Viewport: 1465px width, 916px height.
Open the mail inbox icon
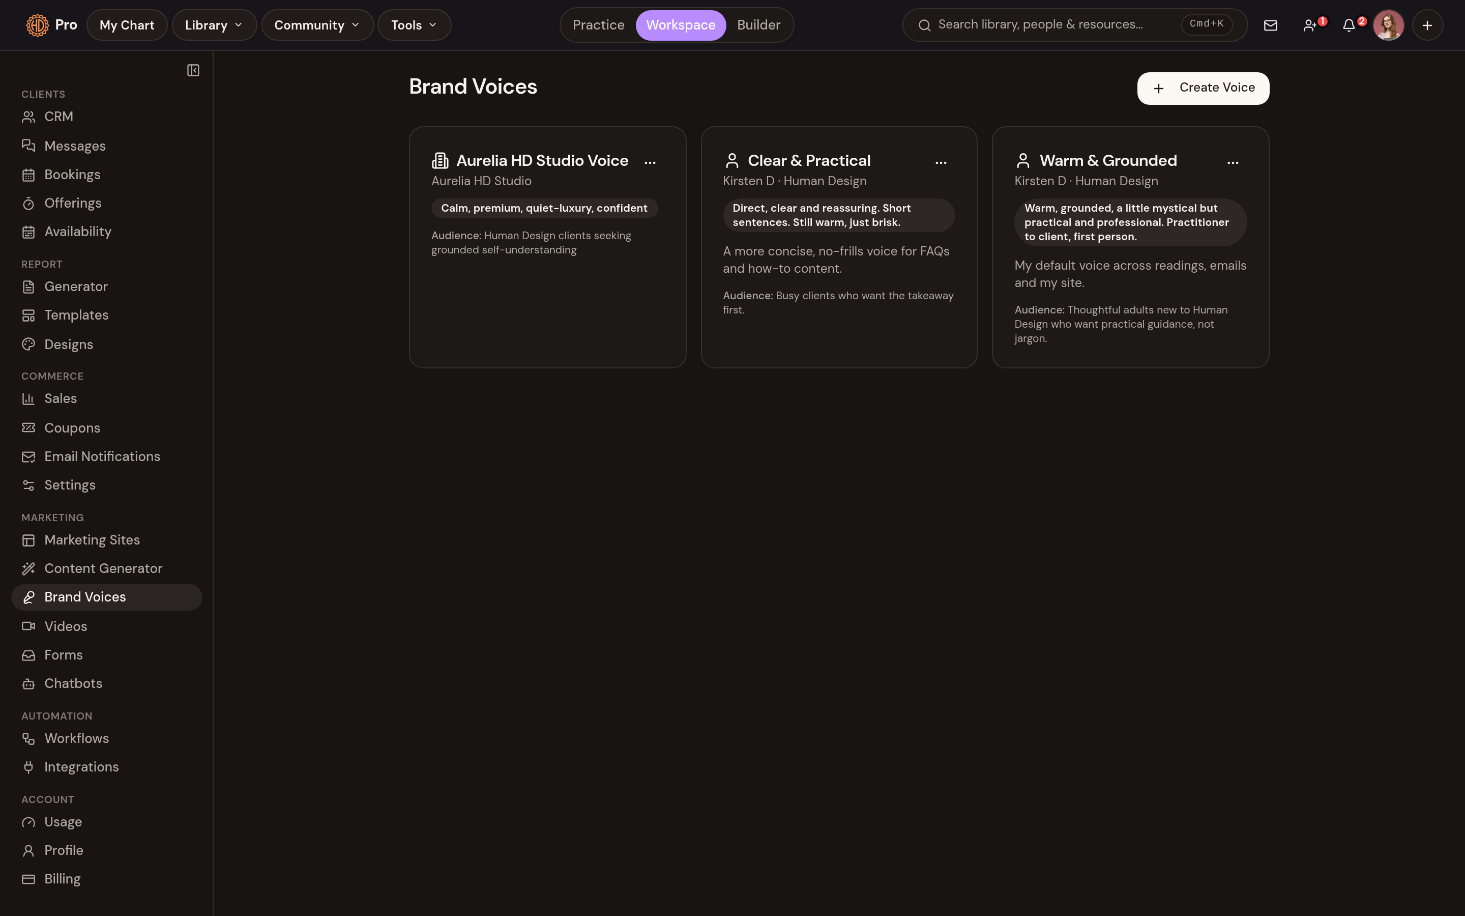(1271, 25)
